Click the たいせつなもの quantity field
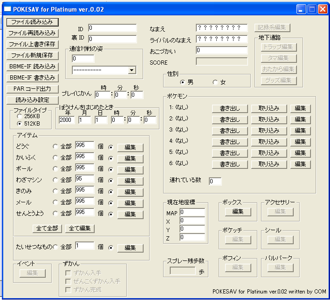The height and width of the screenshot is (300, 330). (85, 246)
